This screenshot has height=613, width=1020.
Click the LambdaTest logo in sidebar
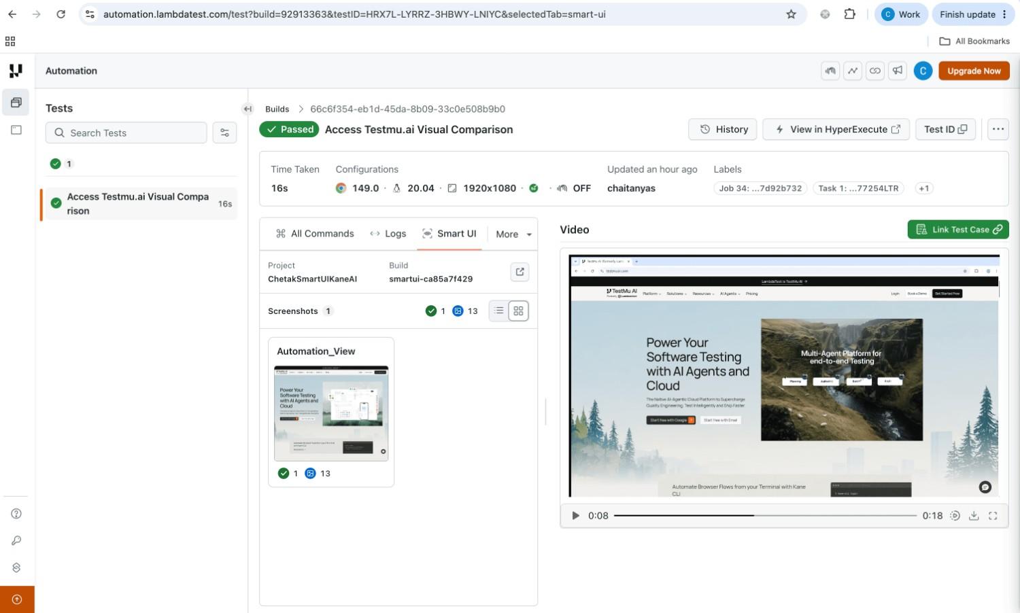[16, 71]
